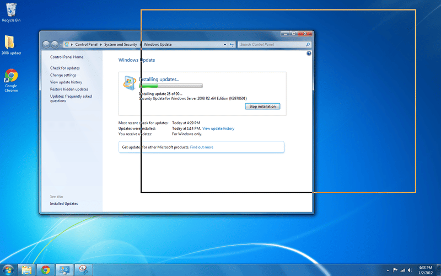The width and height of the screenshot is (441, 276).
Task: Open Windows Explorer from taskbar
Action: (x=26, y=270)
